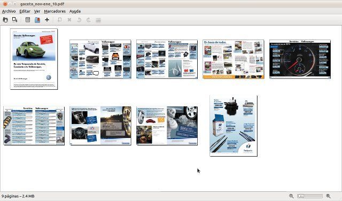
Task: Click the greyed-out delete X toolbar icon
Action: [69, 20]
